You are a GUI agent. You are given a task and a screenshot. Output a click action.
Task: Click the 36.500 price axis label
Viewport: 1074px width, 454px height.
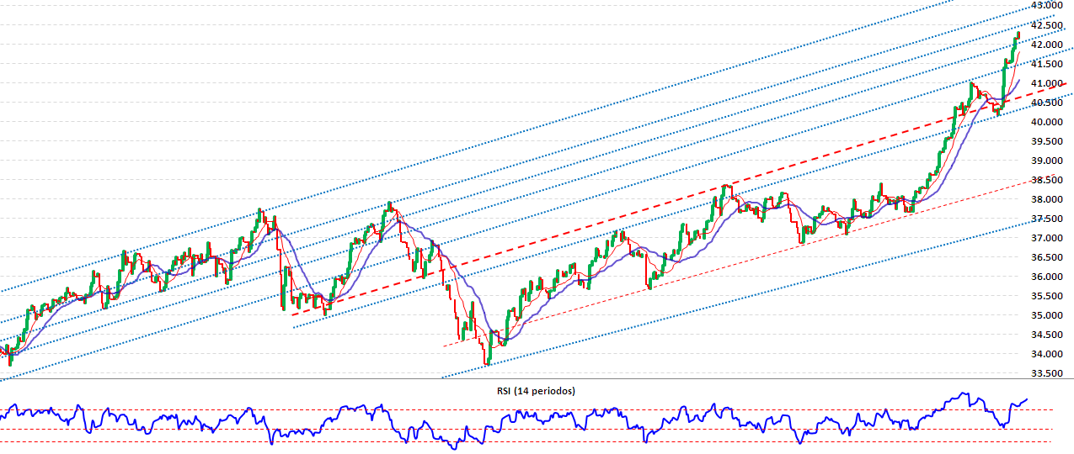1049,257
